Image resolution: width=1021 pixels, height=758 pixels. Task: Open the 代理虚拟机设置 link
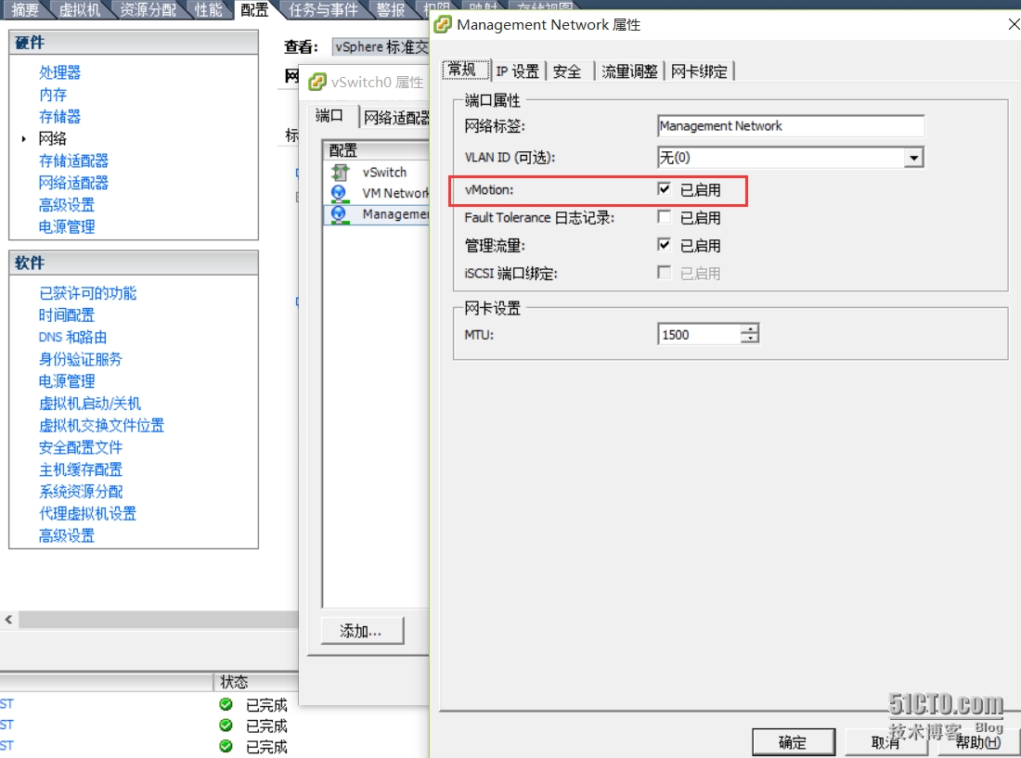click(x=88, y=514)
